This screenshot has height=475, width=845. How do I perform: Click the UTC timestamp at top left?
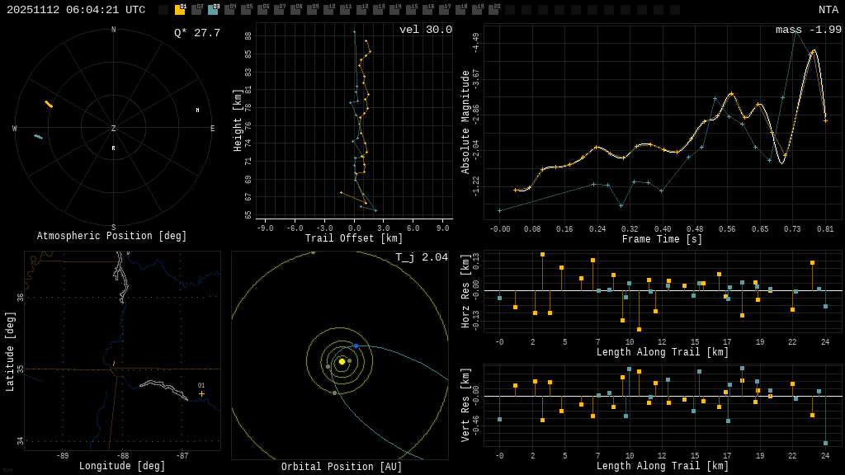(76, 10)
